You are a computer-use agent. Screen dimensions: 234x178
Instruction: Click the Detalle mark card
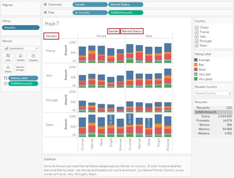[8, 69]
